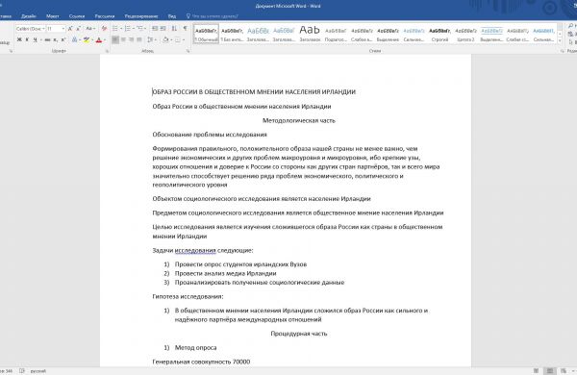Switch to Print Layout view in status bar
The height and width of the screenshot is (375, 577).
(550, 371)
